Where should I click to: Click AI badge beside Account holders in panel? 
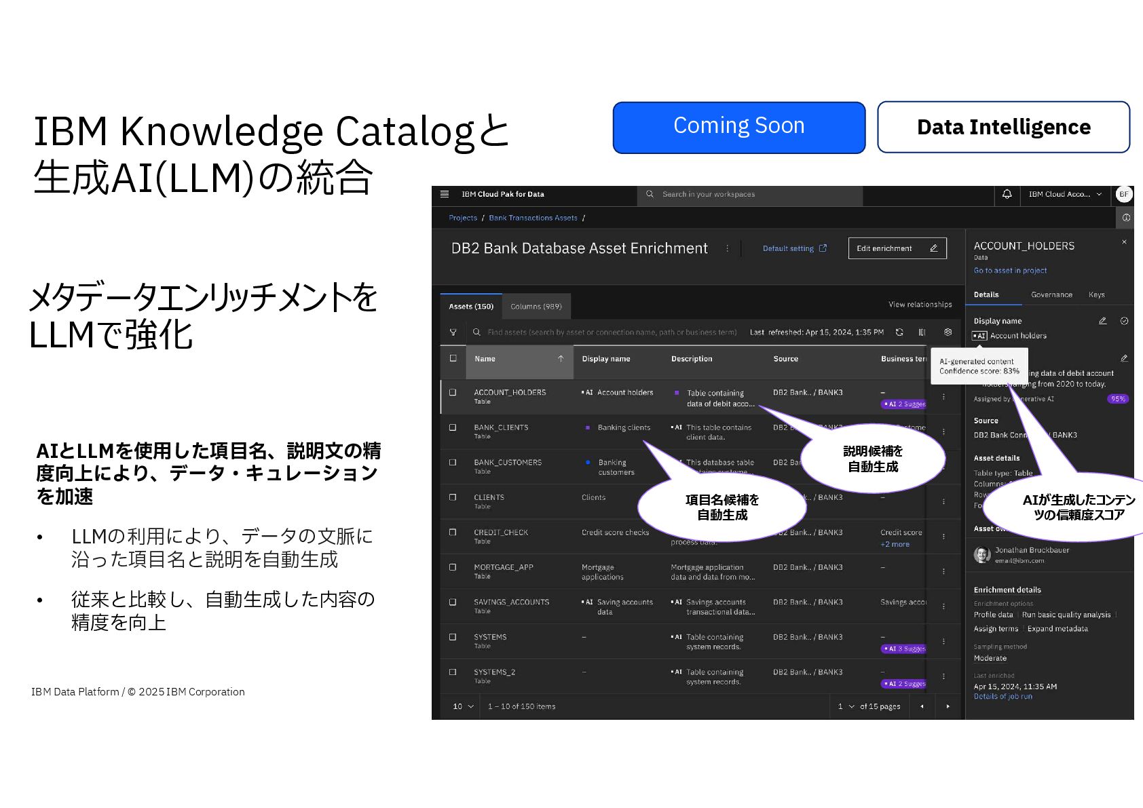(979, 336)
